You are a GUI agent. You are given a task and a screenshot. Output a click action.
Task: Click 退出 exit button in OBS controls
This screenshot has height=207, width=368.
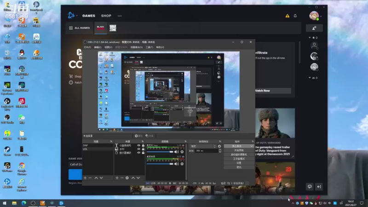point(239,167)
